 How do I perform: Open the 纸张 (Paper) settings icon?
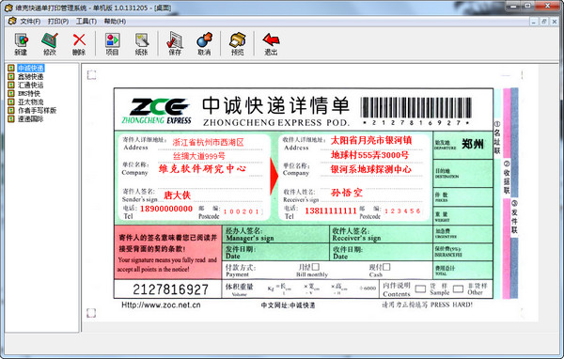[142, 43]
